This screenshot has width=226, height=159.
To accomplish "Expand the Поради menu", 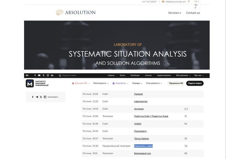I will point(137,83).
